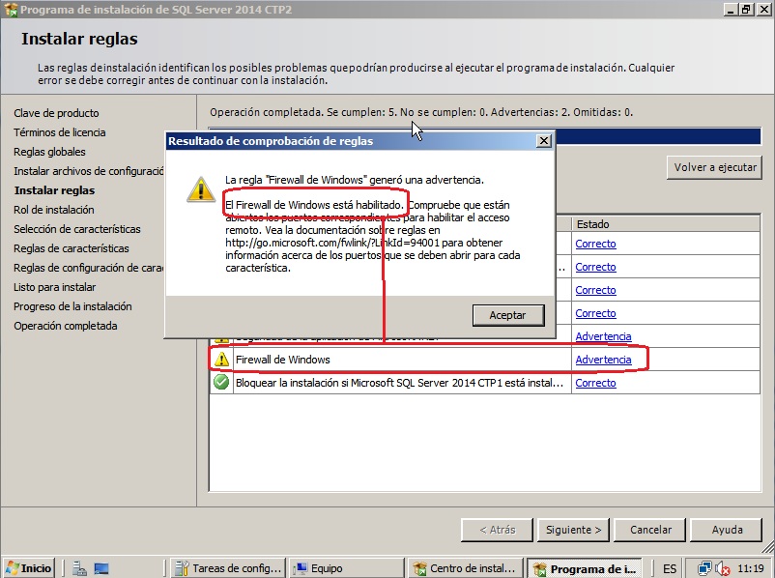Click the Volver a ejecutar button
This screenshot has width=775, height=578.
coord(714,167)
